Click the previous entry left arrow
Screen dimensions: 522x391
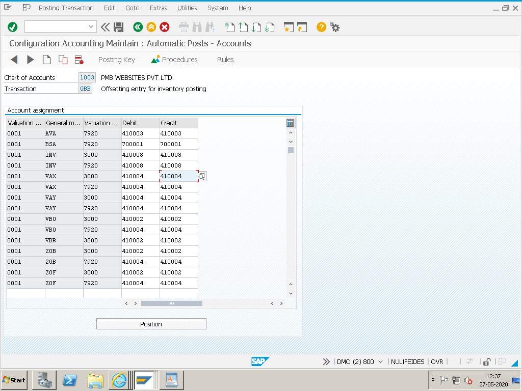[14, 60]
